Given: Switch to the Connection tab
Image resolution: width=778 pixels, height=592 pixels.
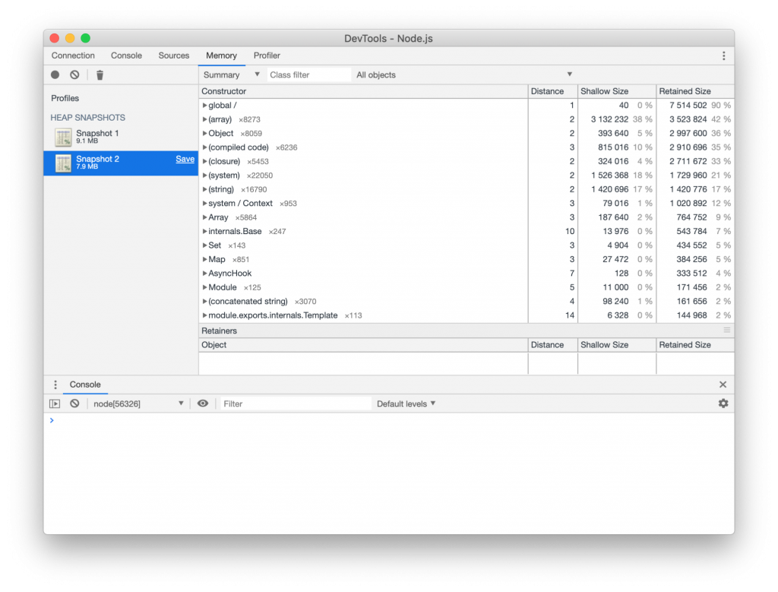Looking at the screenshot, I should pyautogui.click(x=73, y=55).
